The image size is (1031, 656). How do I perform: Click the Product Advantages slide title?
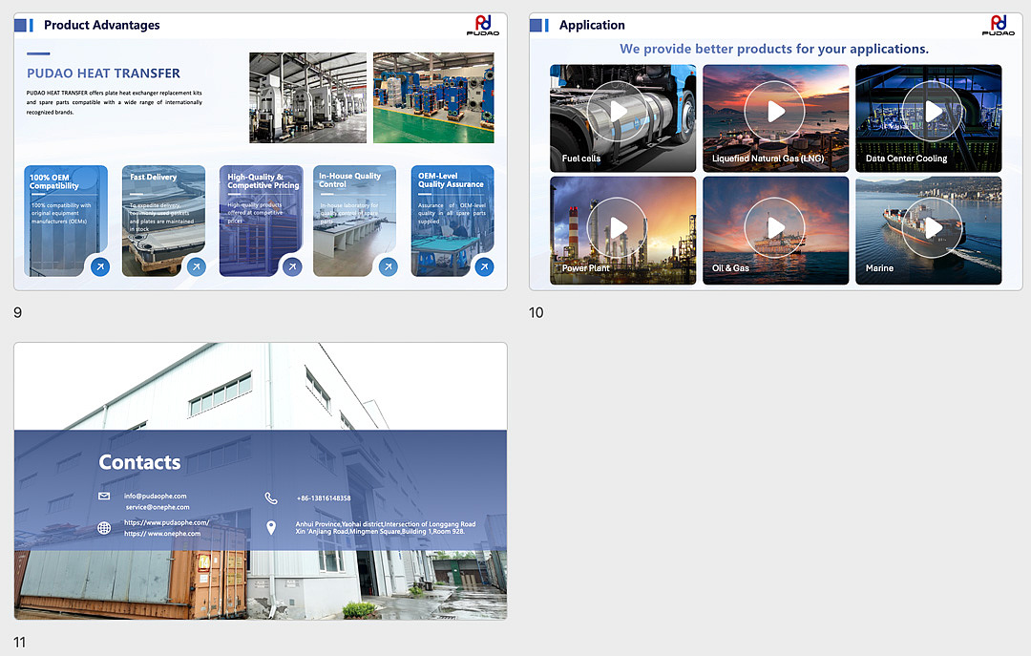[102, 25]
